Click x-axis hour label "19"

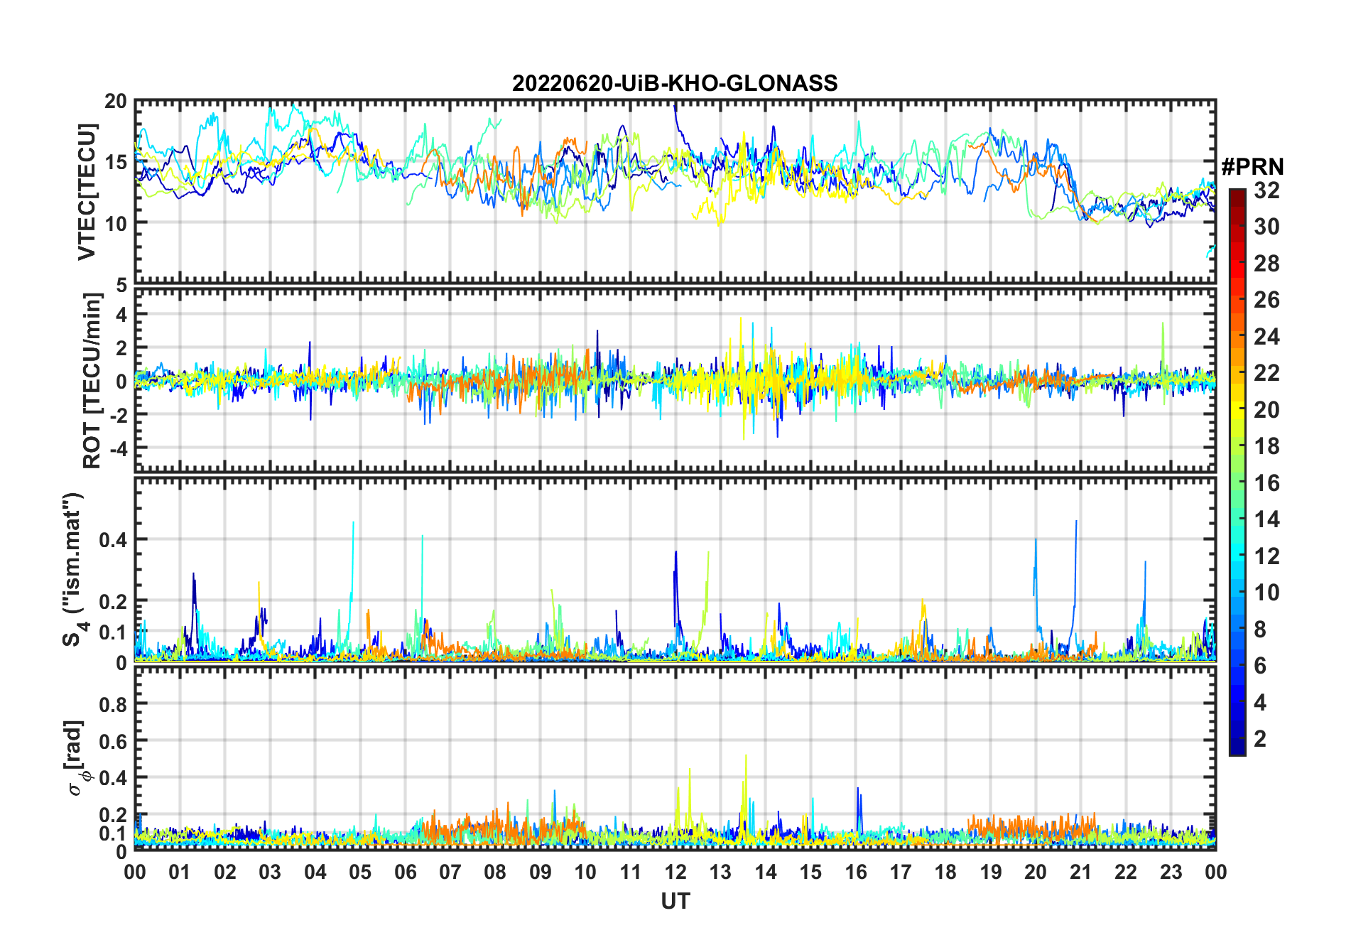click(990, 872)
